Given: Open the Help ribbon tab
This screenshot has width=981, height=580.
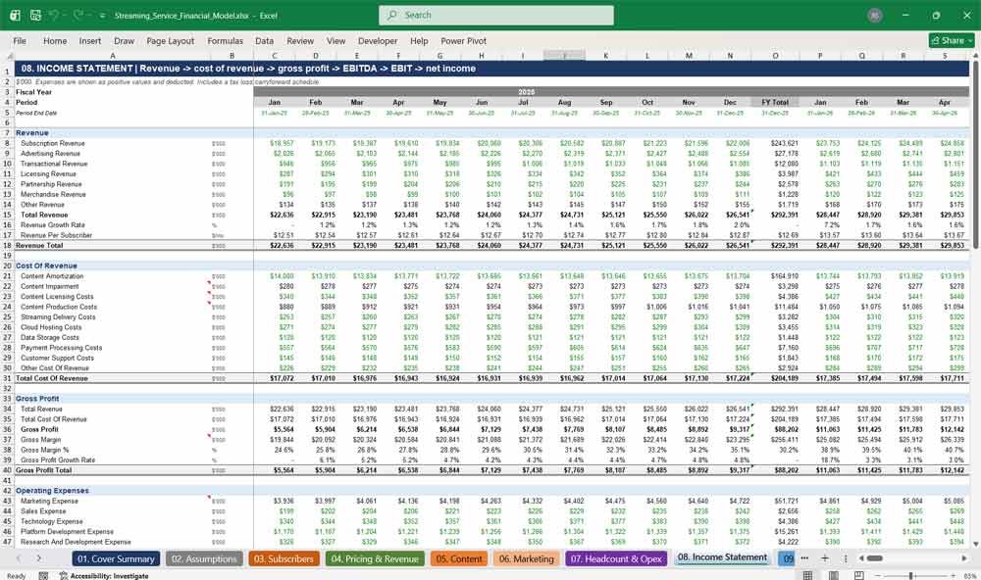Looking at the screenshot, I should [419, 40].
